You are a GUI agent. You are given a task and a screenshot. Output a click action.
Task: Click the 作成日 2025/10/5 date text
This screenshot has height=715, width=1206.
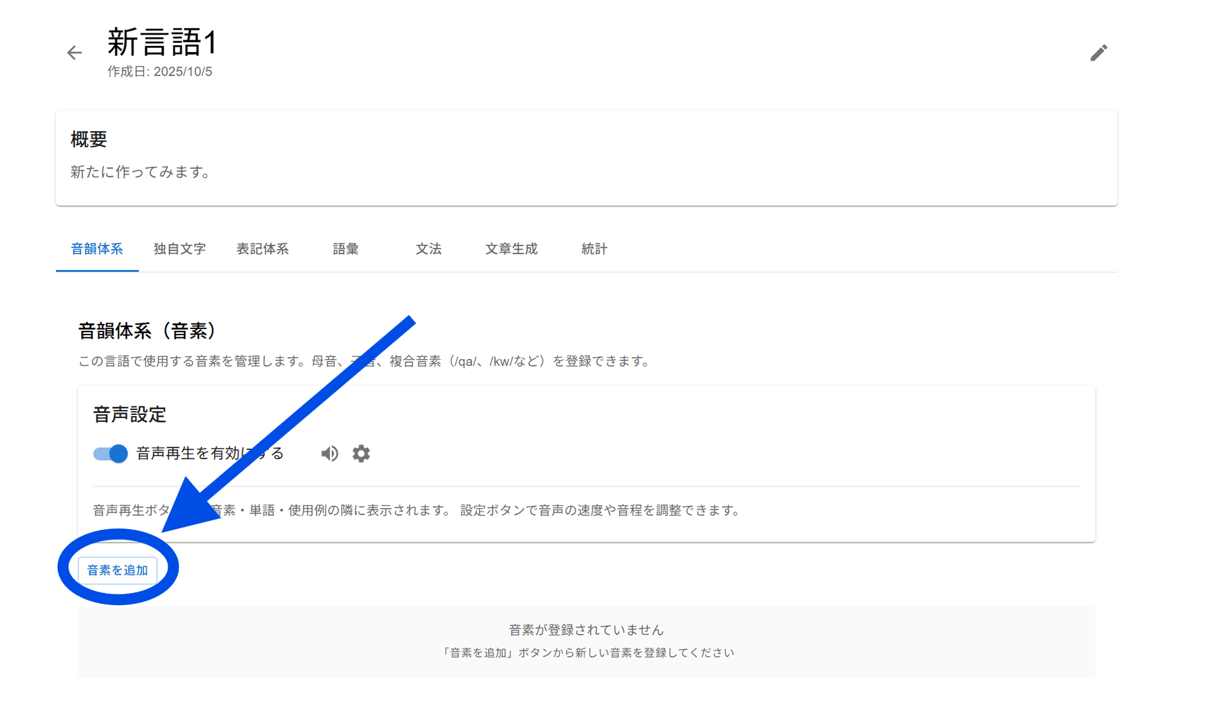coord(160,72)
